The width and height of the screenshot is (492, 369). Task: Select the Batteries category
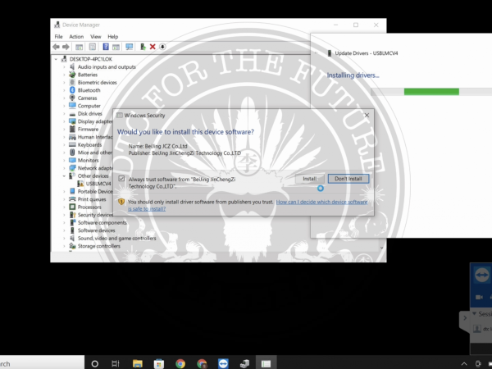(88, 75)
